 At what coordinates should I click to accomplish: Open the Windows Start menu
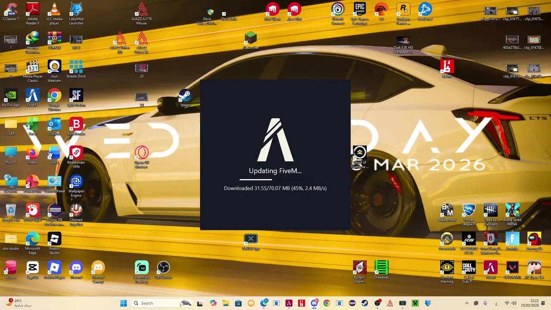click(124, 303)
